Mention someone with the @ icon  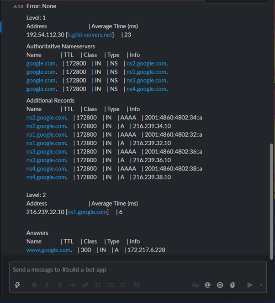(x=207, y=285)
